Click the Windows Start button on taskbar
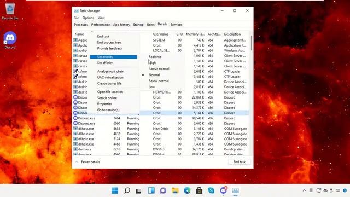Screen dimensions: 350x197 click(x=115, y=190)
